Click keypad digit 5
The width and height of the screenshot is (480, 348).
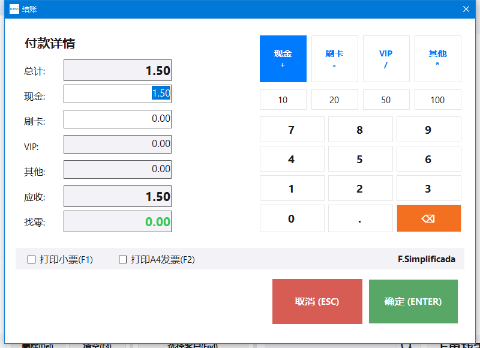pos(361,159)
